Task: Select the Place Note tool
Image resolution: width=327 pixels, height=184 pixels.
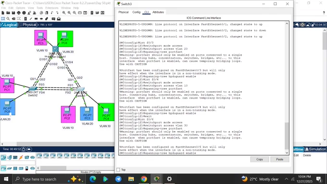Action: pyautogui.click(x=25, y=19)
